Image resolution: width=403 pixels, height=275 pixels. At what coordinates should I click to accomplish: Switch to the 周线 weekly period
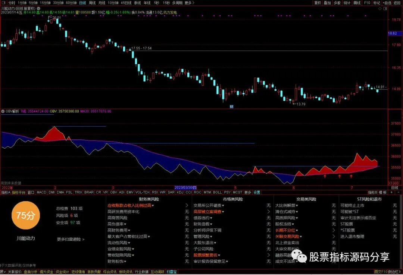(92, 3)
